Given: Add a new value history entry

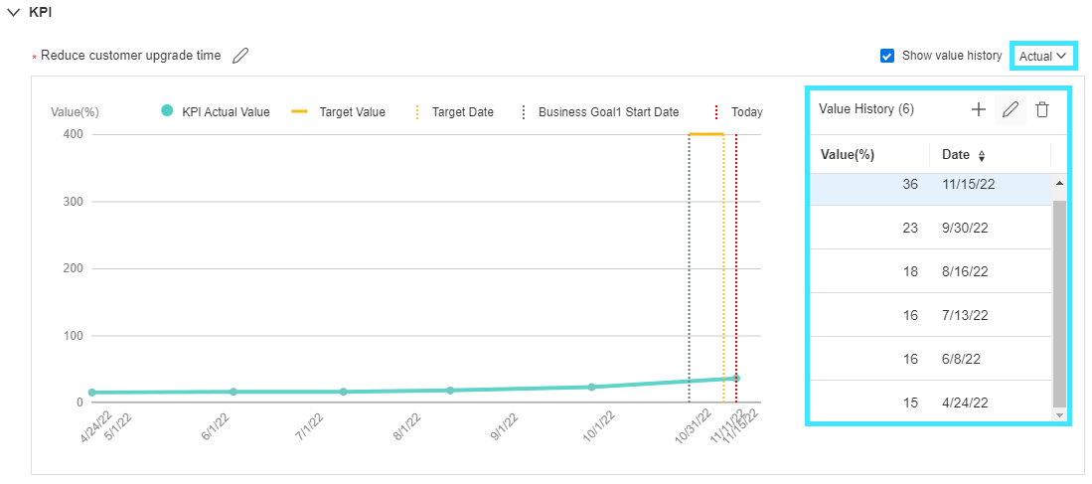Looking at the screenshot, I should point(979,109).
